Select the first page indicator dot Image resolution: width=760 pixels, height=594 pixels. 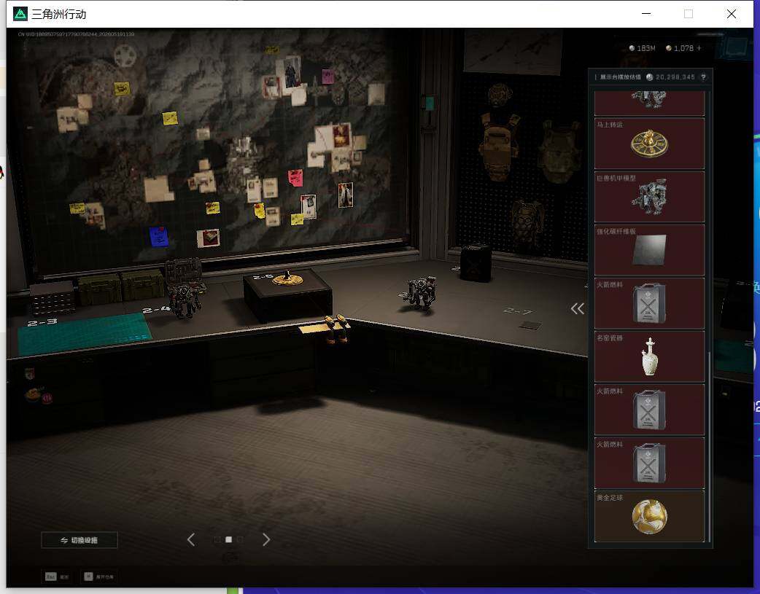[217, 539]
